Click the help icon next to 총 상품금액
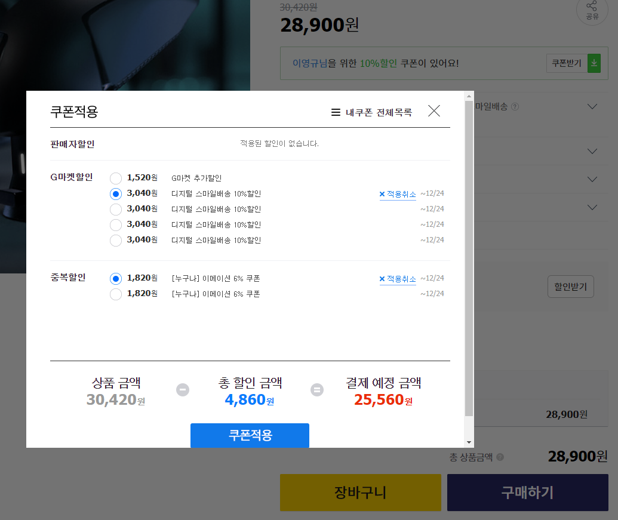The image size is (618, 520). [500, 457]
